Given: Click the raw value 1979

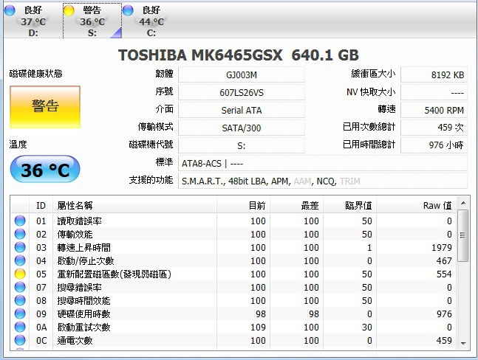Looking at the screenshot, I should pyautogui.click(x=441, y=248).
